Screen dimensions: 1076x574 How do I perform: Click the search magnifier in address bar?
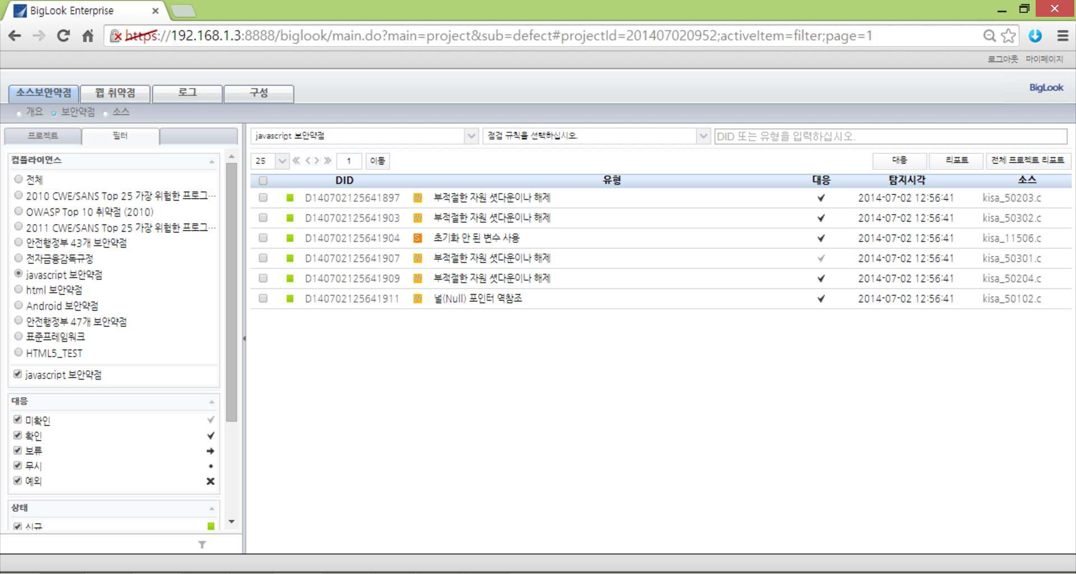[989, 36]
